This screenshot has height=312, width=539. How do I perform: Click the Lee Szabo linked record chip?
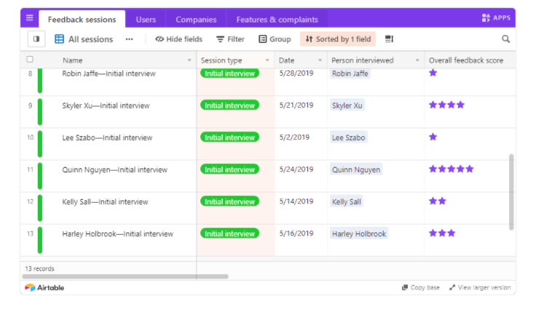(x=349, y=137)
